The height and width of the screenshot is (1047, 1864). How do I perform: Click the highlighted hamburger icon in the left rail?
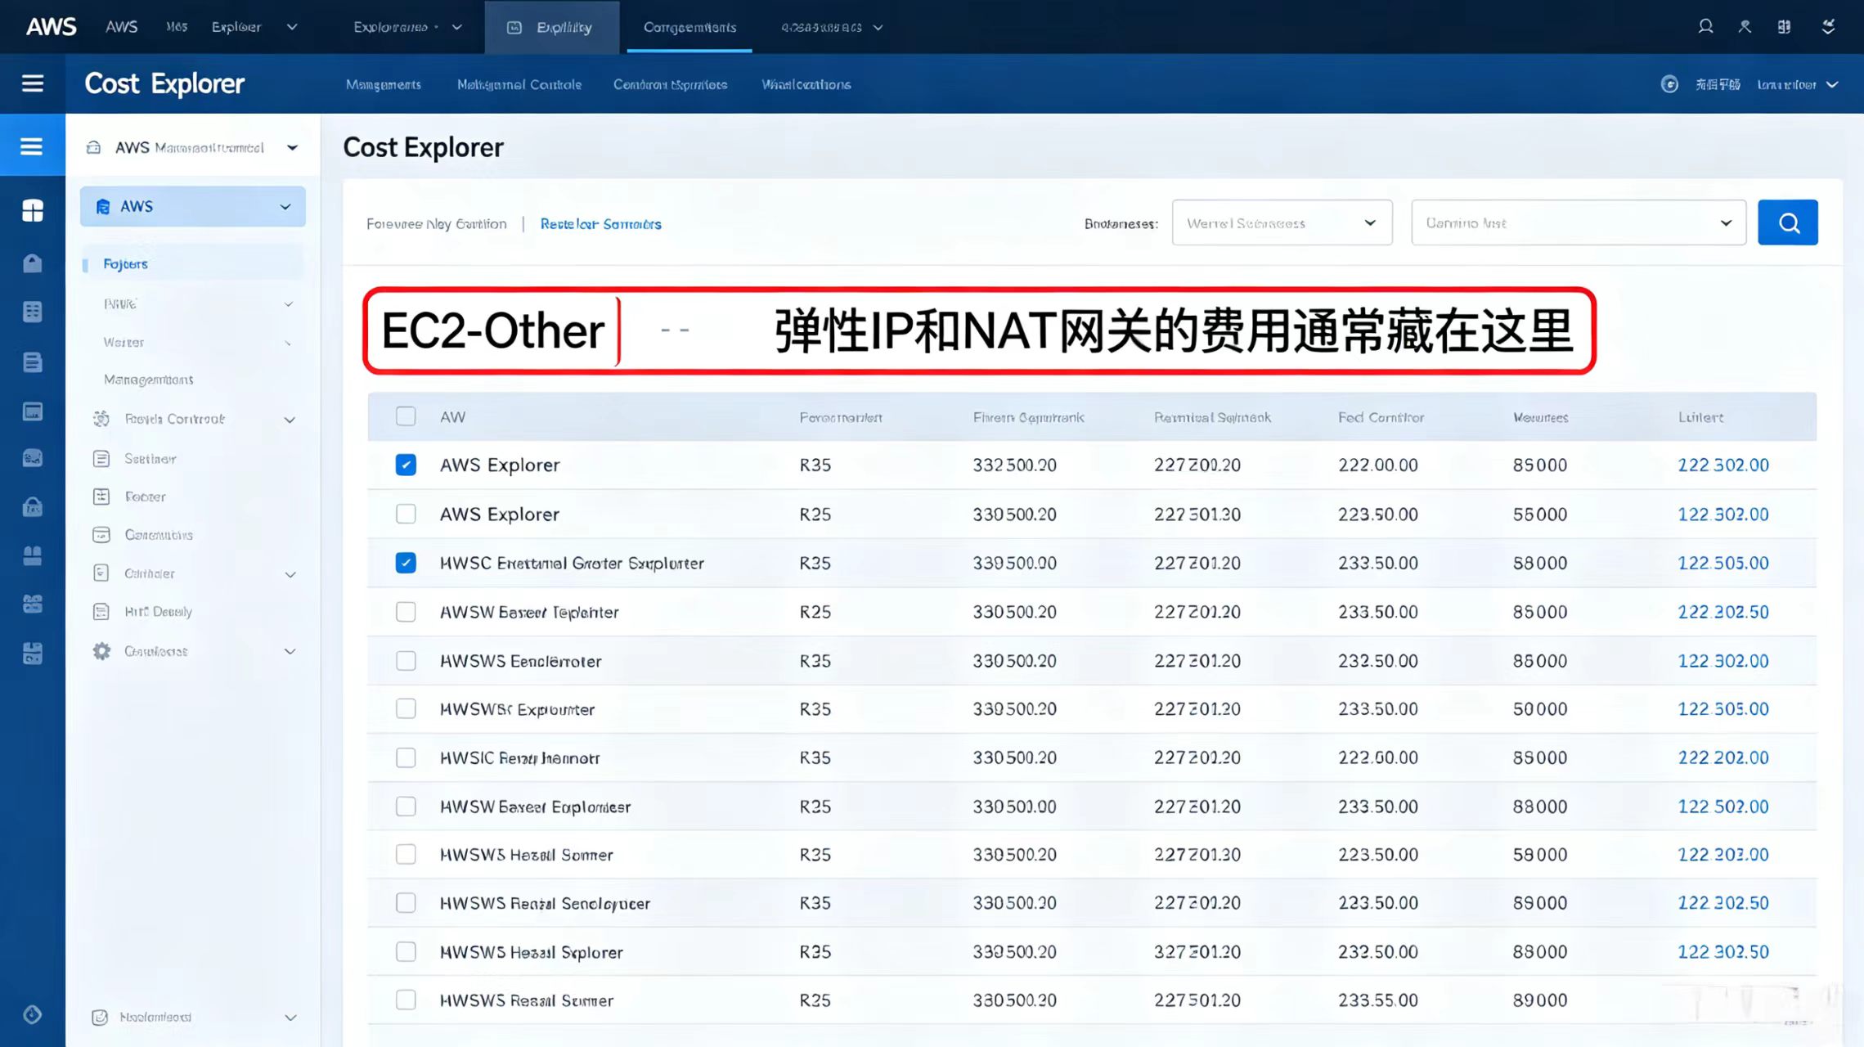point(32,146)
